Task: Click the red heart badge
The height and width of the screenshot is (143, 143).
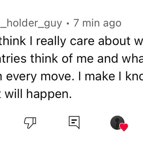Action: [x=124, y=127]
